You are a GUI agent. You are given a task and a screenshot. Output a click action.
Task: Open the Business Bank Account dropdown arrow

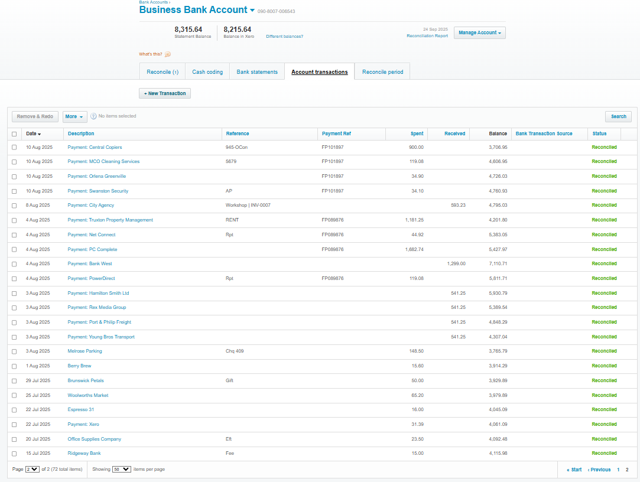[252, 10]
